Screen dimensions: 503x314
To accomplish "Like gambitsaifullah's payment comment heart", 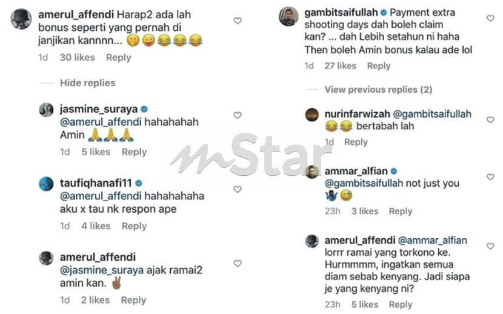I will point(490,18).
